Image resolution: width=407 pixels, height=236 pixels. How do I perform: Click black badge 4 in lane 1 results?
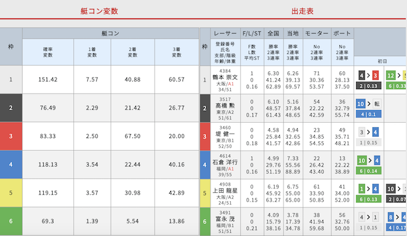pos(362,76)
